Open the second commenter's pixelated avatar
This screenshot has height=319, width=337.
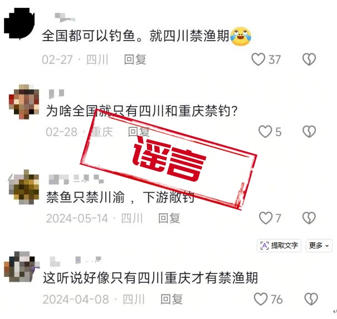pos(24,102)
